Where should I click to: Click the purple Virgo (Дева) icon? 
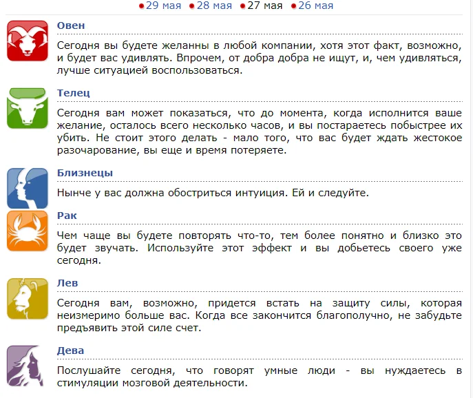tap(25, 366)
